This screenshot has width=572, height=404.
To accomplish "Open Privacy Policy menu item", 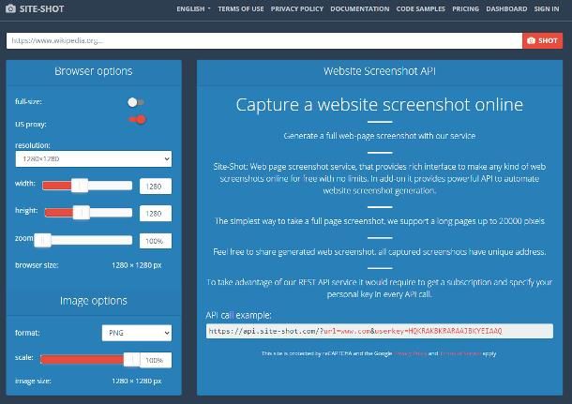I will (297, 8).
